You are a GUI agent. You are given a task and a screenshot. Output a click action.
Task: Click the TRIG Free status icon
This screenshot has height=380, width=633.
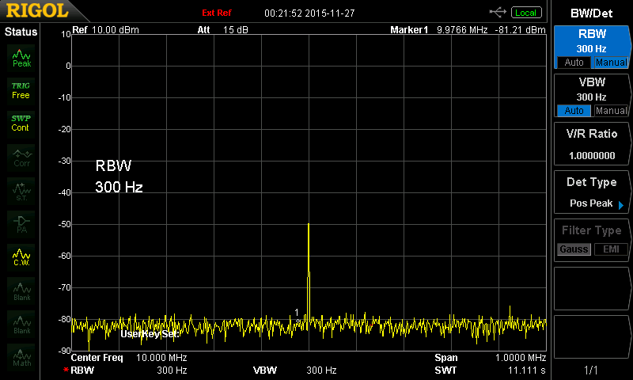[x=21, y=91]
